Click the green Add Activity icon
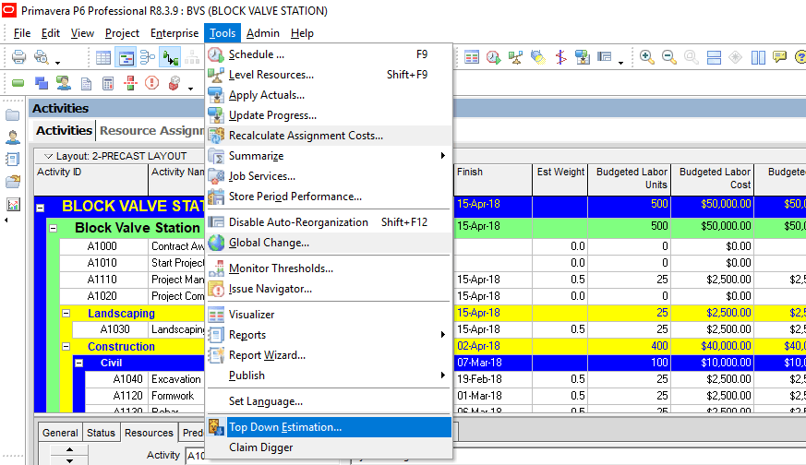Image resolution: width=806 pixels, height=465 pixels. 18,83
